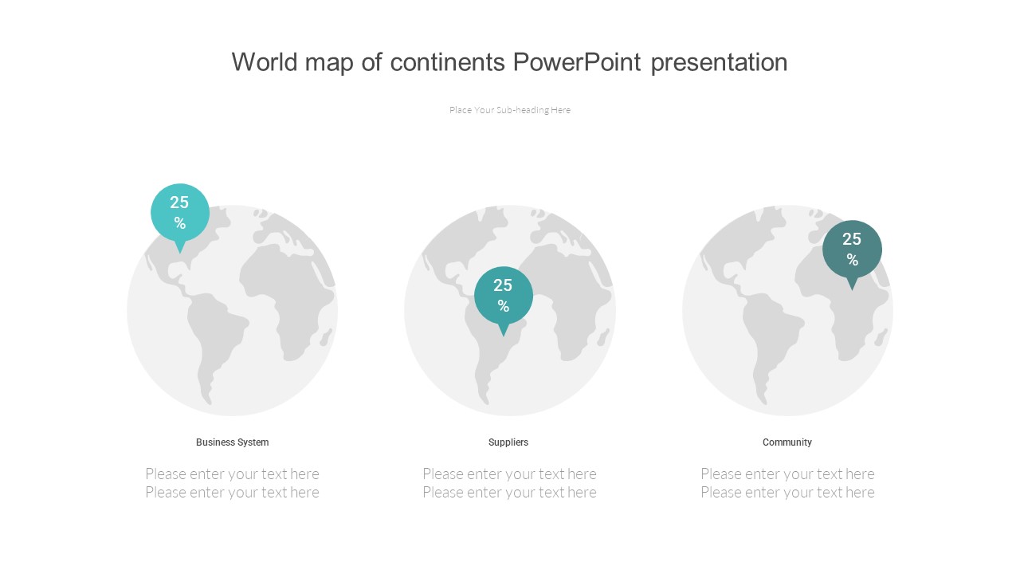Image resolution: width=1020 pixels, height=574 pixels.
Task: Select first placeholder line under Suppliers
Action: (x=509, y=474)
